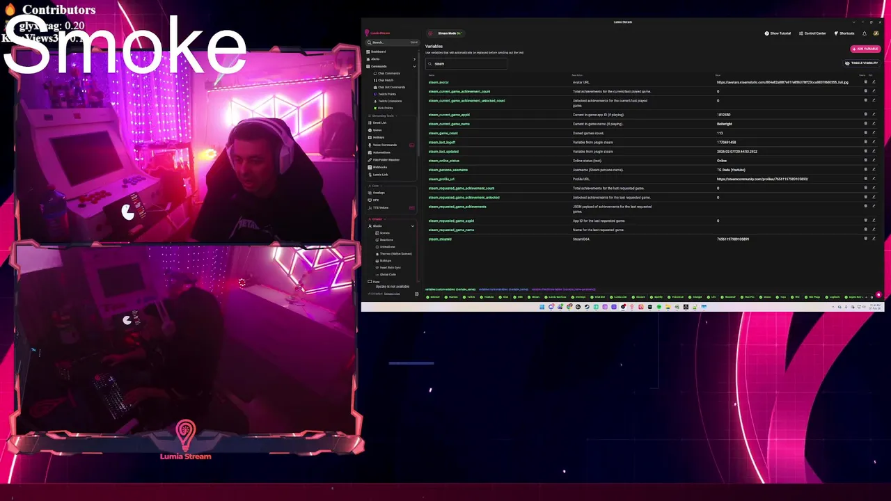Open Global Code under Studio

tap(386, 274)
